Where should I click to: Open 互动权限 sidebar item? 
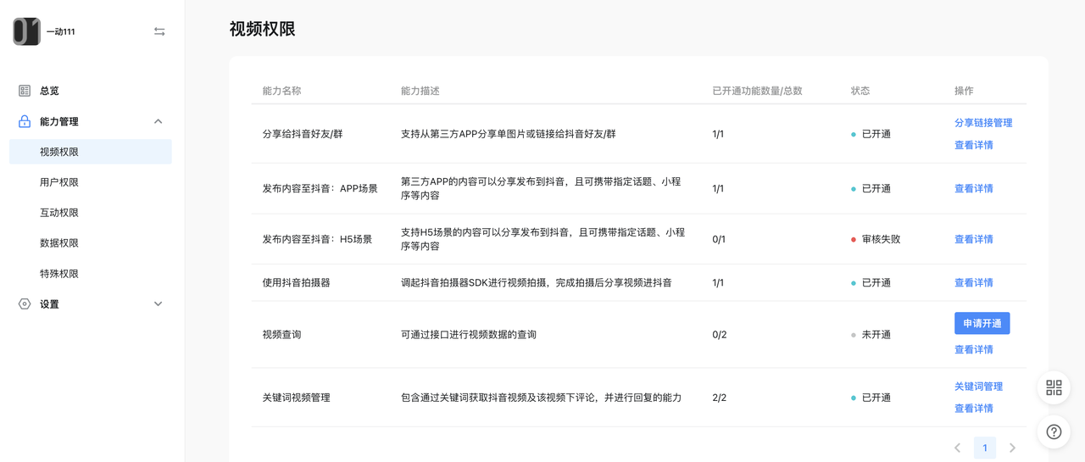(59, 213)
